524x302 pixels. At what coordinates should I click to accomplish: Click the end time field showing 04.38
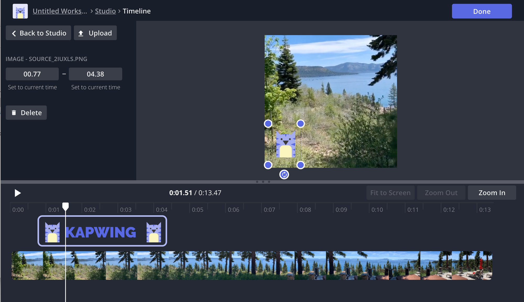[95, 74]
